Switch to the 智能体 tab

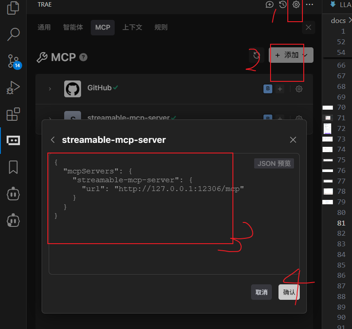(x=73, y=27)
